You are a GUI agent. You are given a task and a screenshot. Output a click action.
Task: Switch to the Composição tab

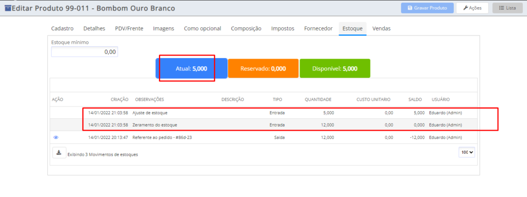coord(246,29)
